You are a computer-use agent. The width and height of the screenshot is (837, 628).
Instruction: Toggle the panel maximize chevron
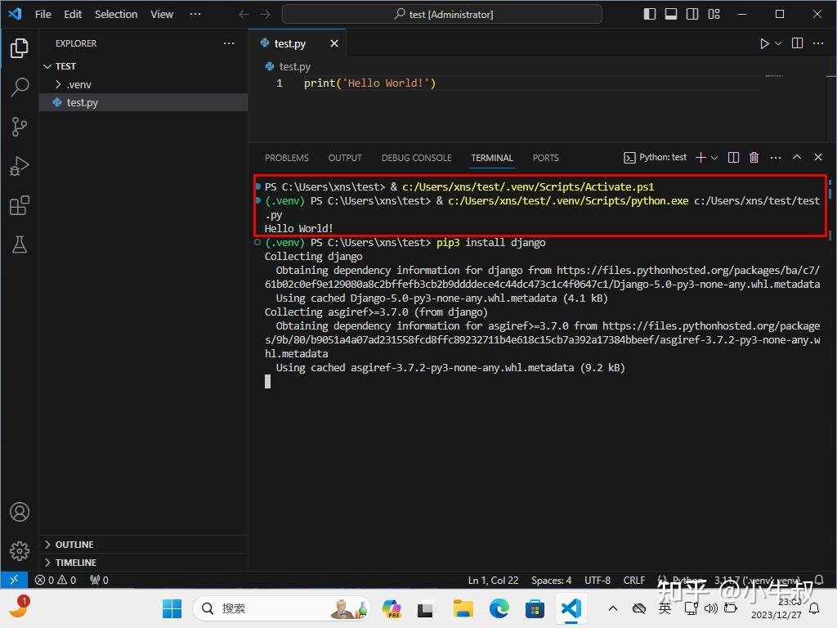[796, 157]
